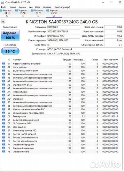Viewport: 124px width, 172px height.
Task: Select raw value 00000000002B of Плохие блоки
Action: pos(110,92)
